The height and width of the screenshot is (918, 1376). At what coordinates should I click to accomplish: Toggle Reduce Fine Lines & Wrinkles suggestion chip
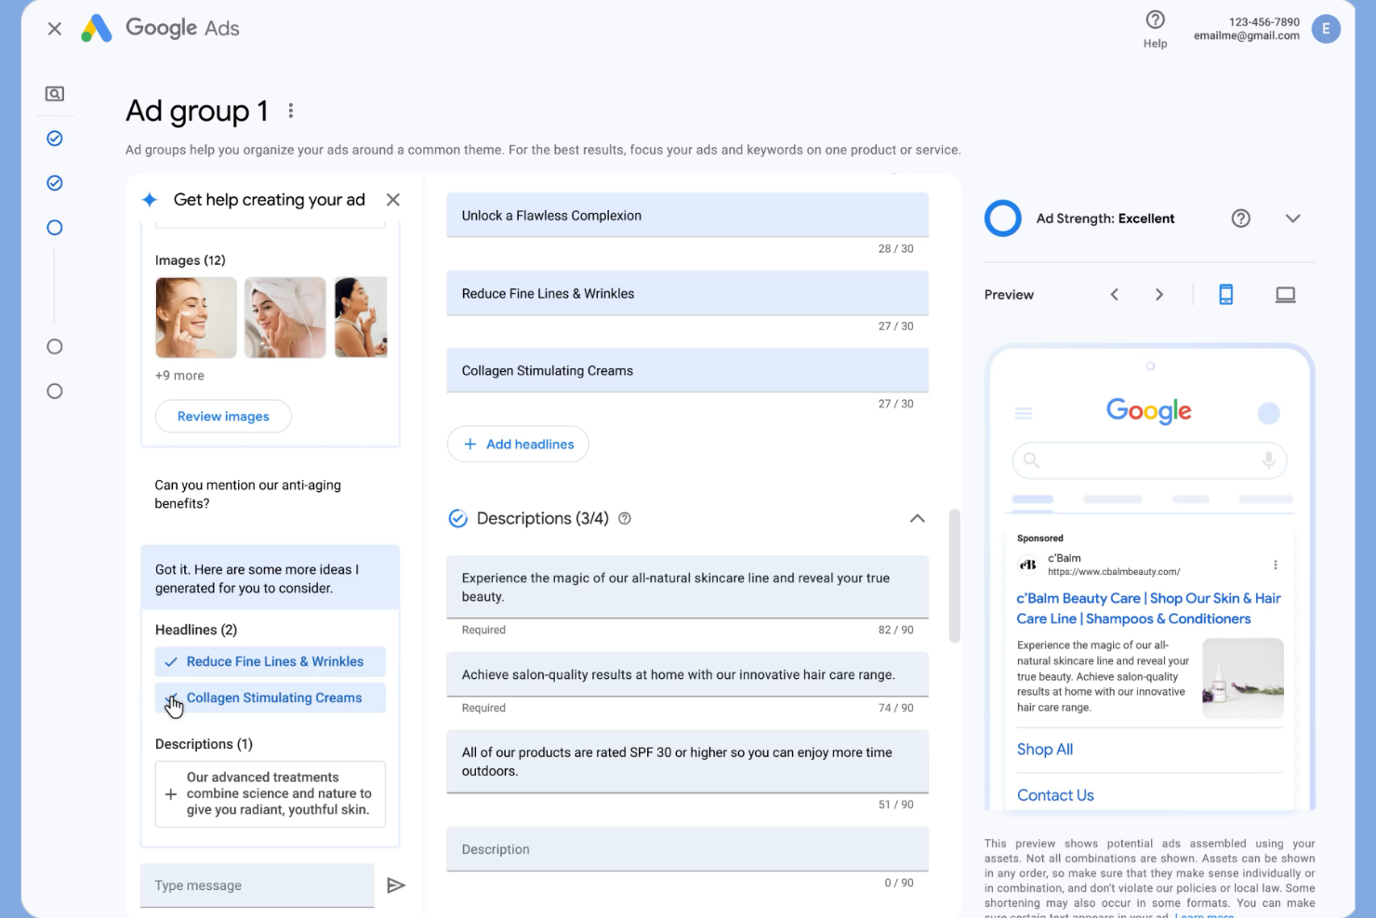click(x=271, y=662)
